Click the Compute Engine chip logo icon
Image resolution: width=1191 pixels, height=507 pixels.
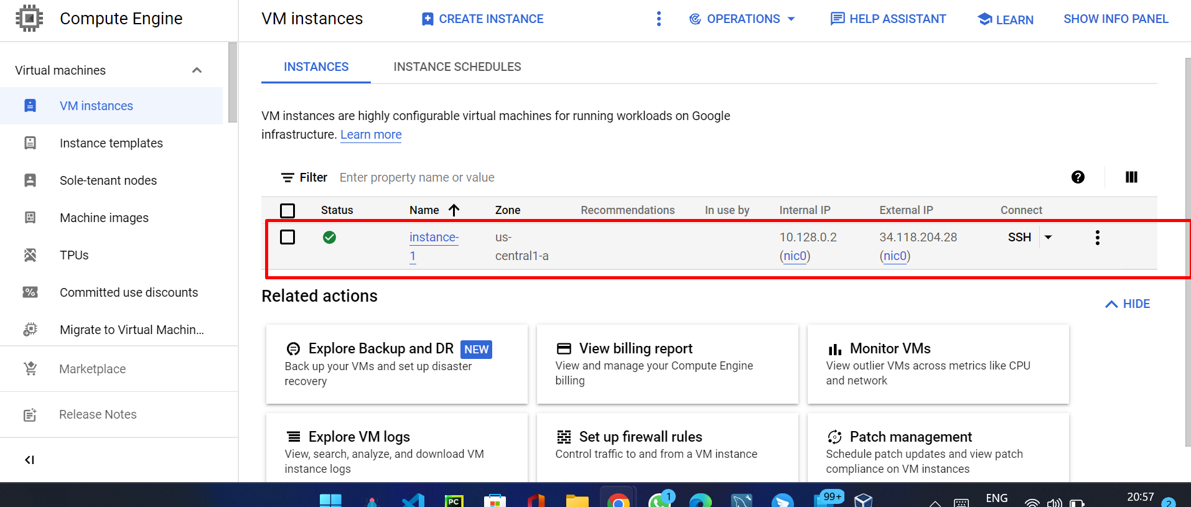pos(29,19)
